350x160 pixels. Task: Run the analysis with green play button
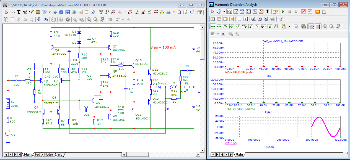283,12
